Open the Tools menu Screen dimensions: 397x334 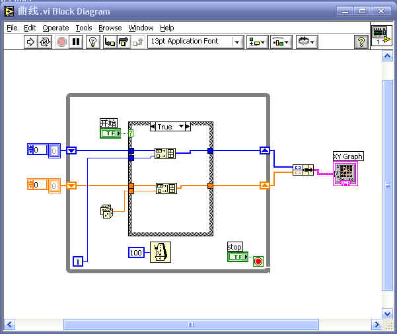click(84, 28)
